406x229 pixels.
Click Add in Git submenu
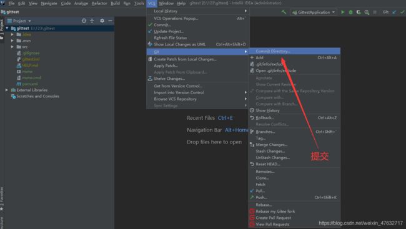pyautogui.click(x=294, y=57)
